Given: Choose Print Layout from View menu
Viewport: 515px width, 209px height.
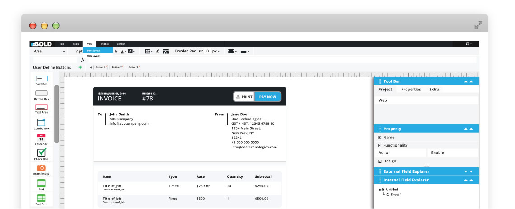Looking at the screenshot, I should pyautogui.click(x=98, y=50).
